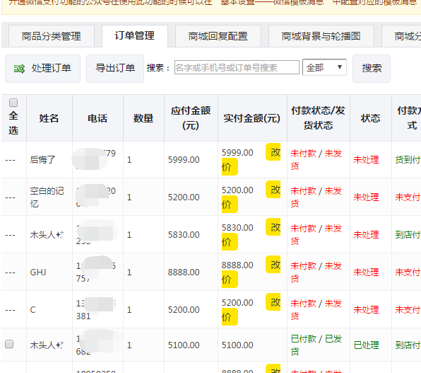Open the 全部 status dropdown
This screenshot has height=373, width=421.
pyautogui.click(x=324, y=67)
